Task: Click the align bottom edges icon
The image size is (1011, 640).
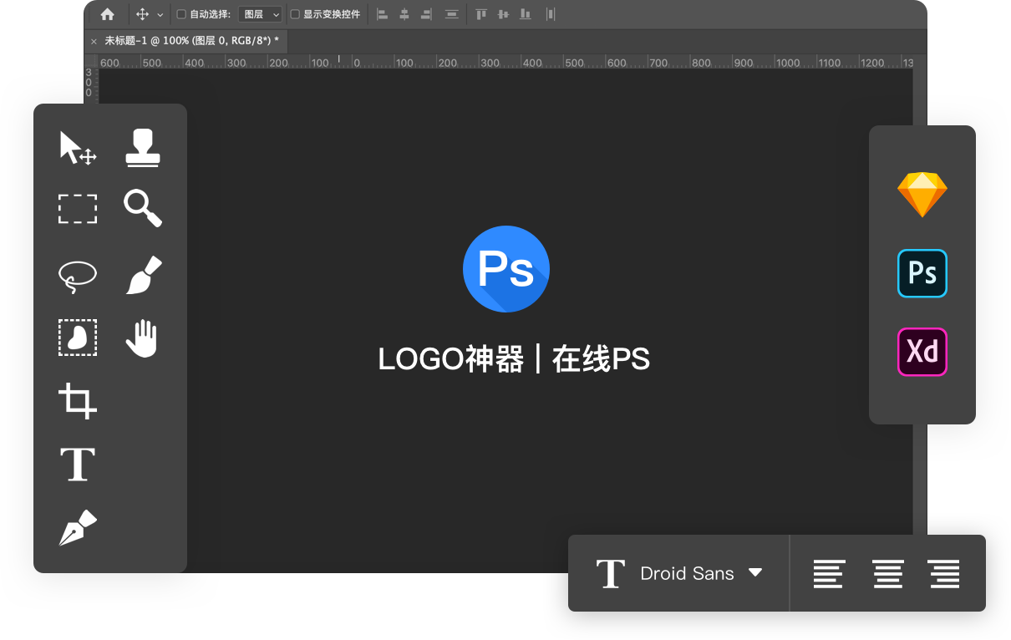Action: [525, 14]
